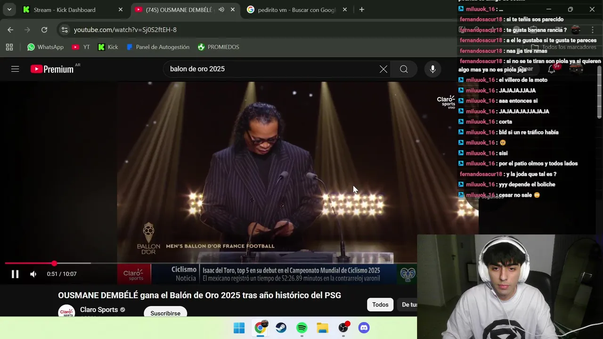The image size is (603, 339).
Task: Go back to the previous page
Action: coord(10,30)
